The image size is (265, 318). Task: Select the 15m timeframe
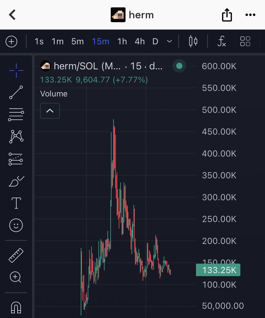(x=101, y=42)
